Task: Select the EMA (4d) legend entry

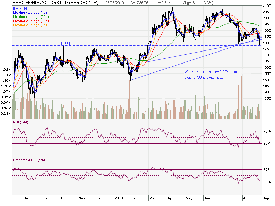Action: point(21,8)
